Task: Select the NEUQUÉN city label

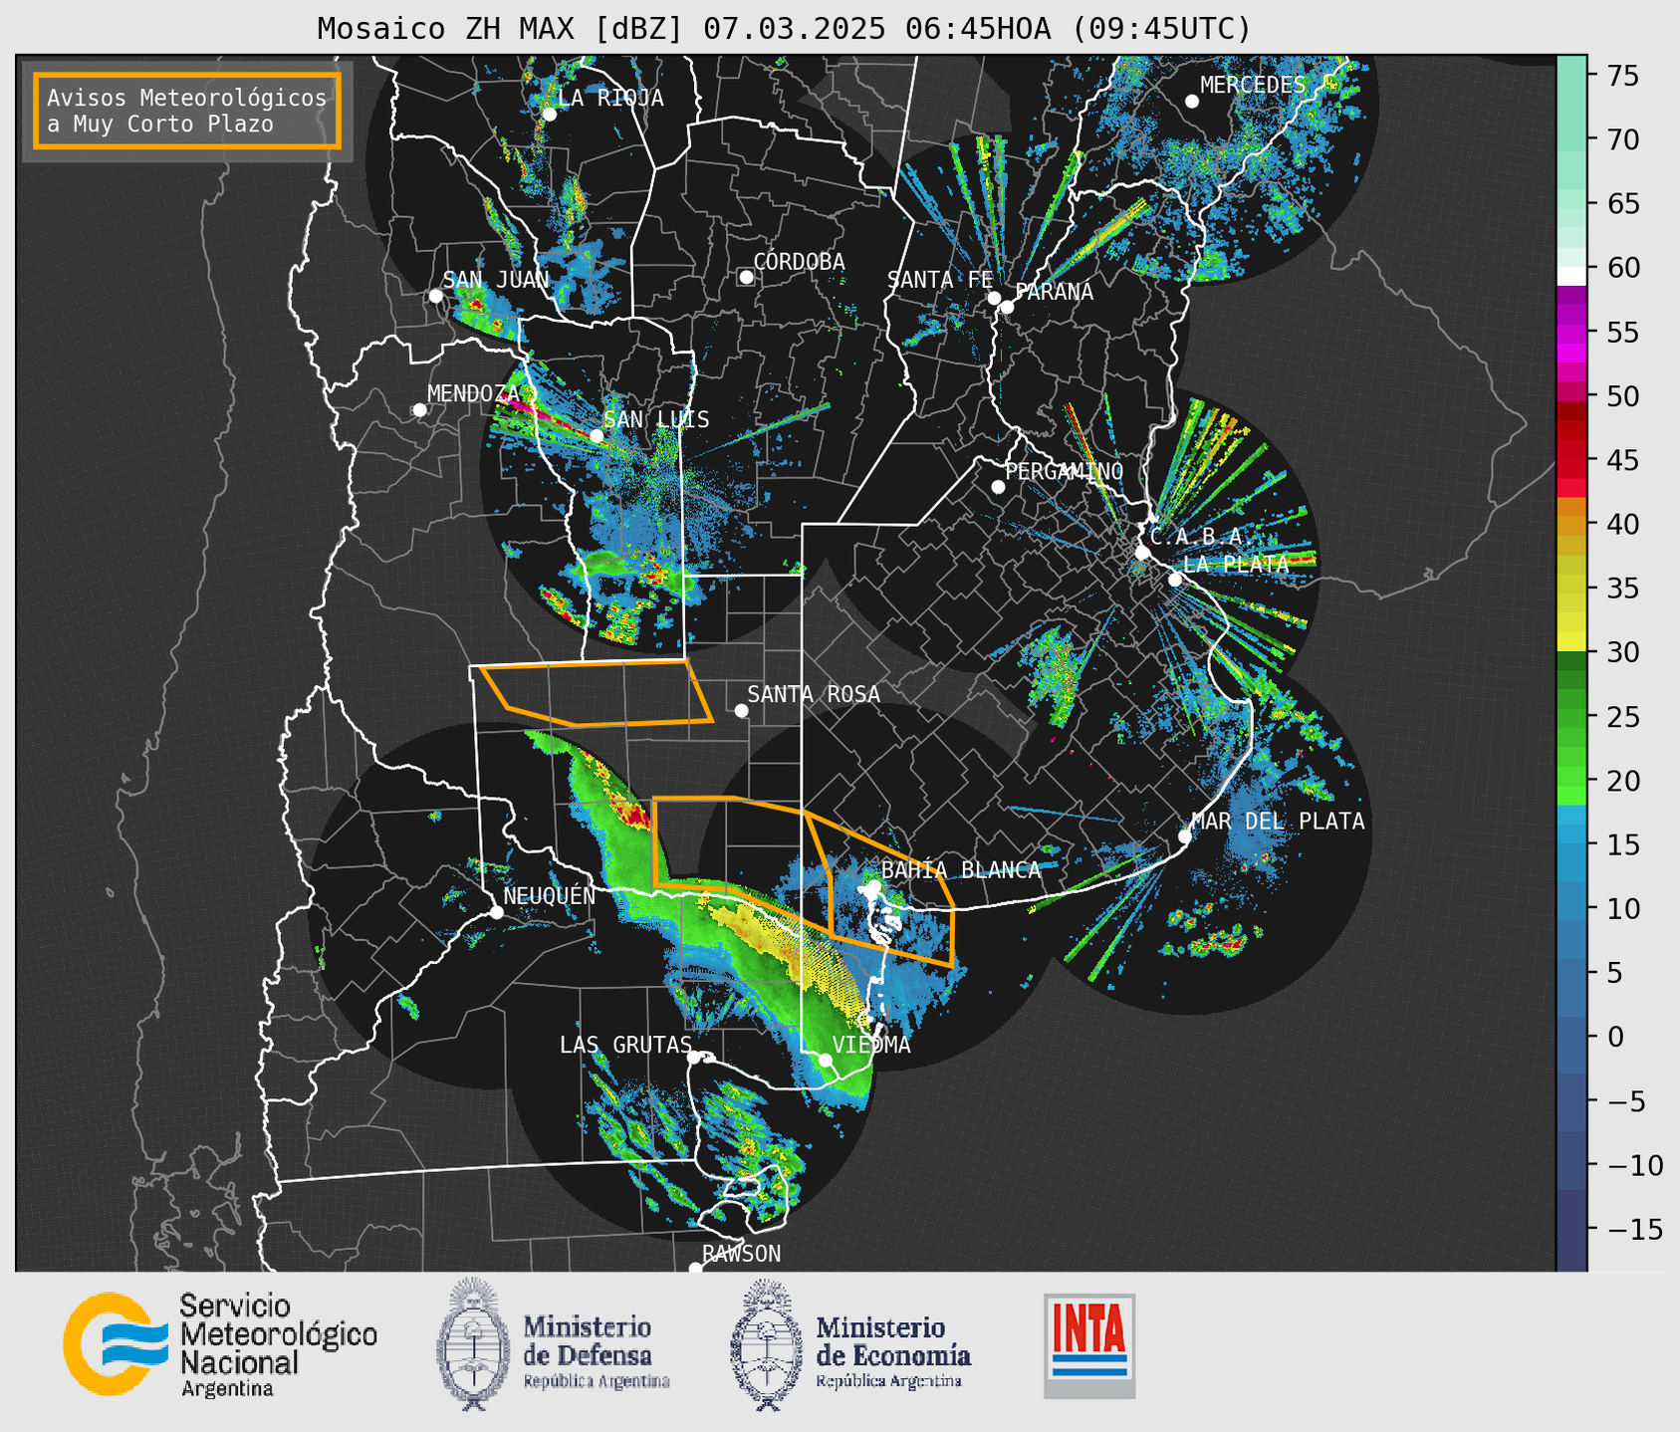Action: click(550, 895)
